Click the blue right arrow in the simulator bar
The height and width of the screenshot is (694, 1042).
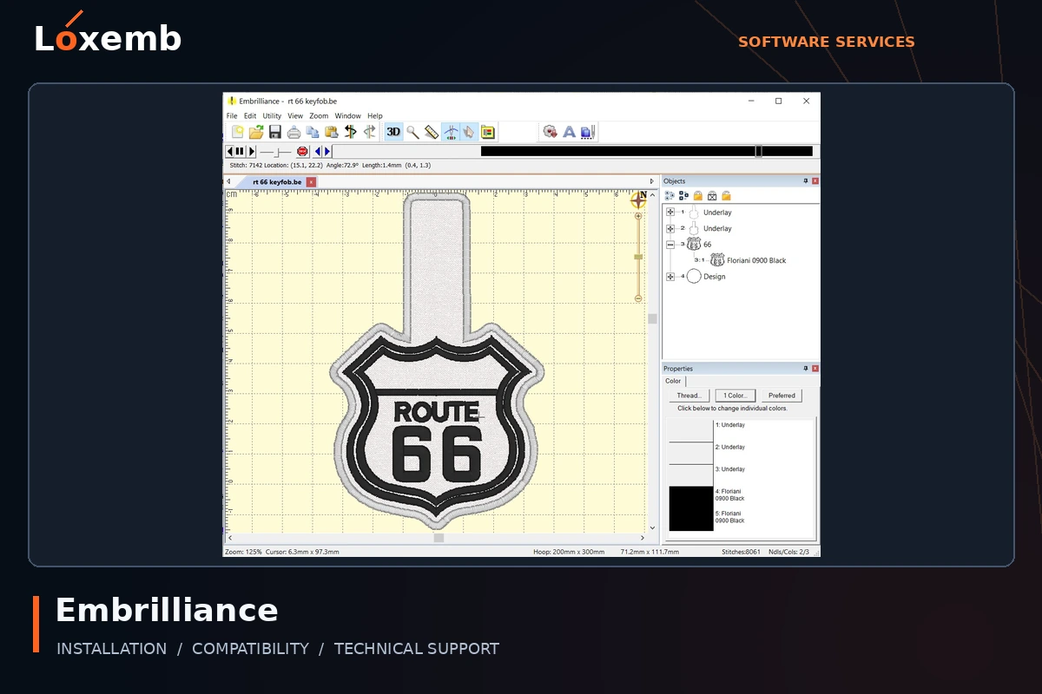tap(327, 151)
